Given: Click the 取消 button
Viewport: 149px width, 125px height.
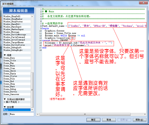Looking at the screenshot, I should pyautogui.click(x=109, y=120).
